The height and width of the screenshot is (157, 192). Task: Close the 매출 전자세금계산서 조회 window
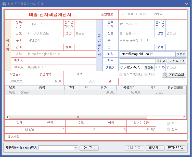186,4
